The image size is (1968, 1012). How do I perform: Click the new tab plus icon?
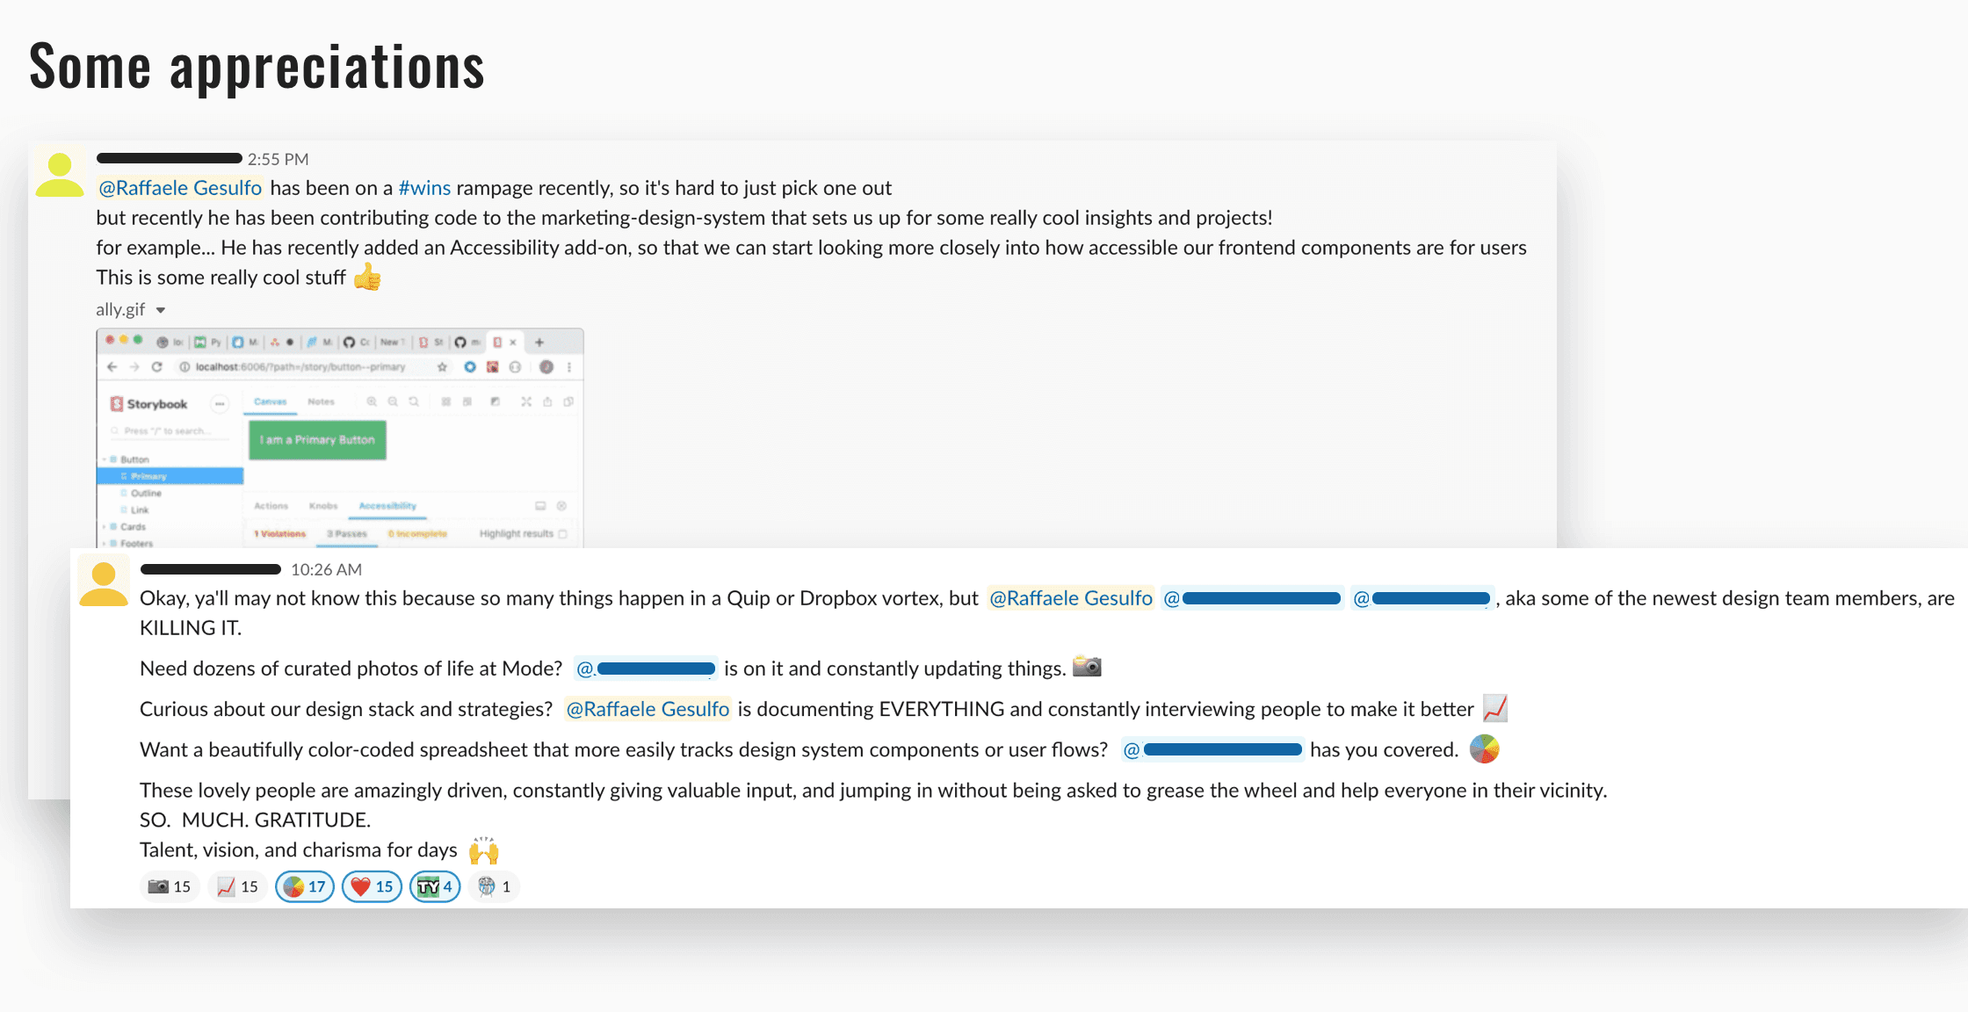[x=539, y=343]
